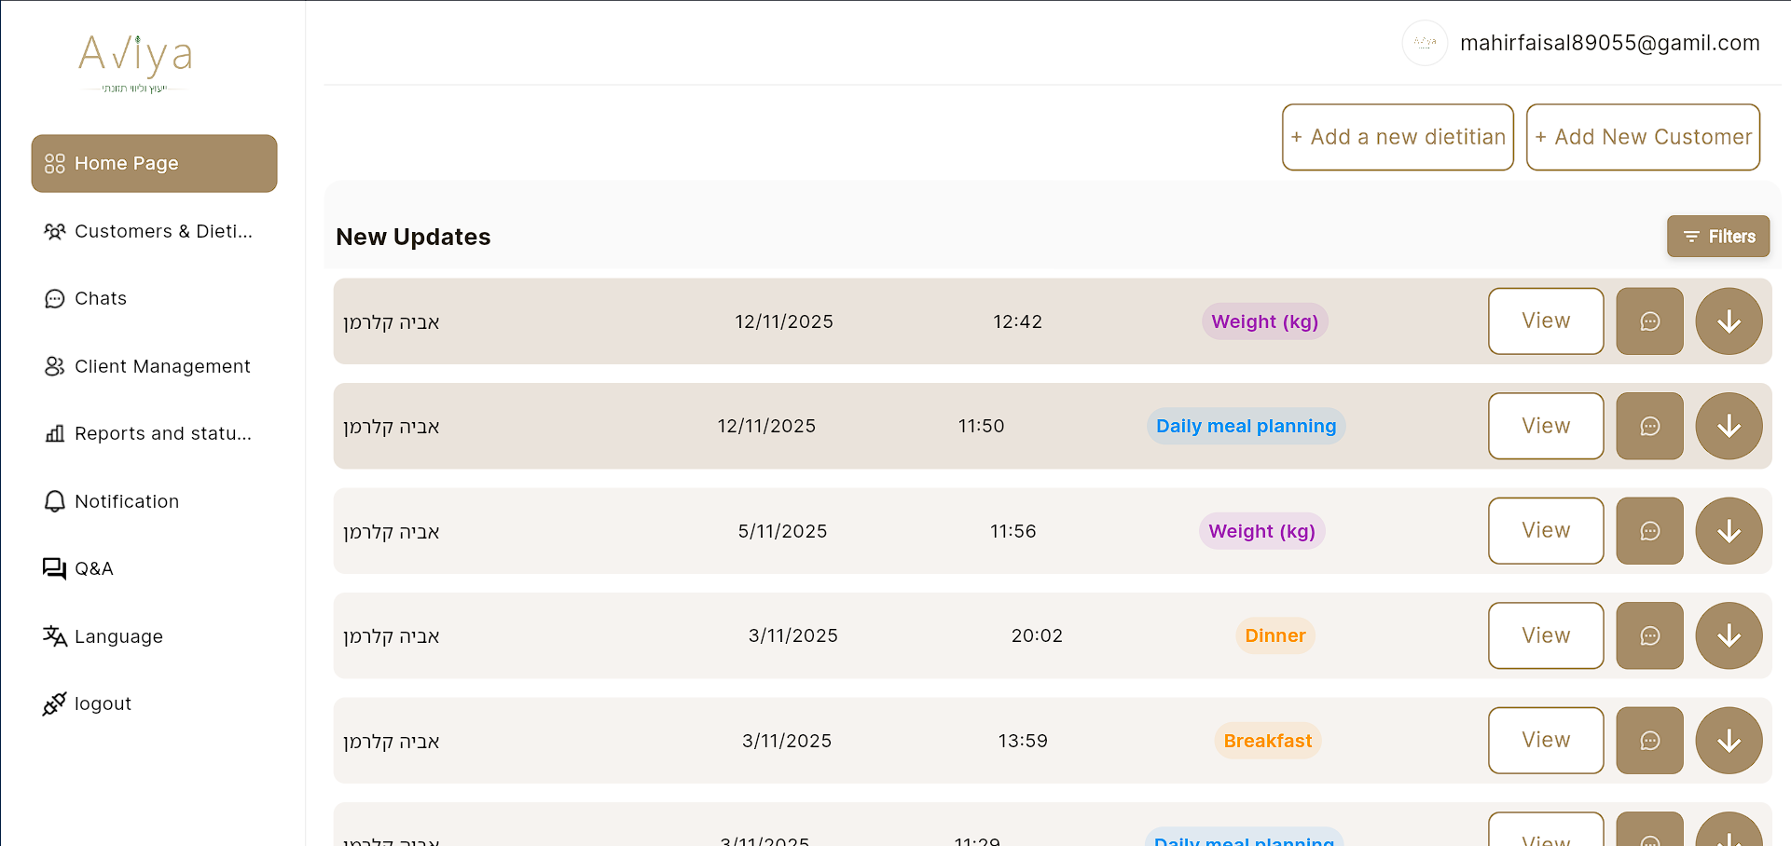Click the download arrow on the Breakfast row
Screen dimensions: 1791x846
click(1729, 740)
